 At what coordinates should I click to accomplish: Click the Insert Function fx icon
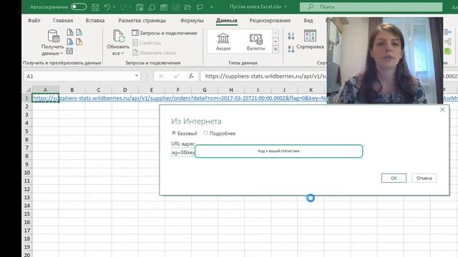tap(191, 76)
